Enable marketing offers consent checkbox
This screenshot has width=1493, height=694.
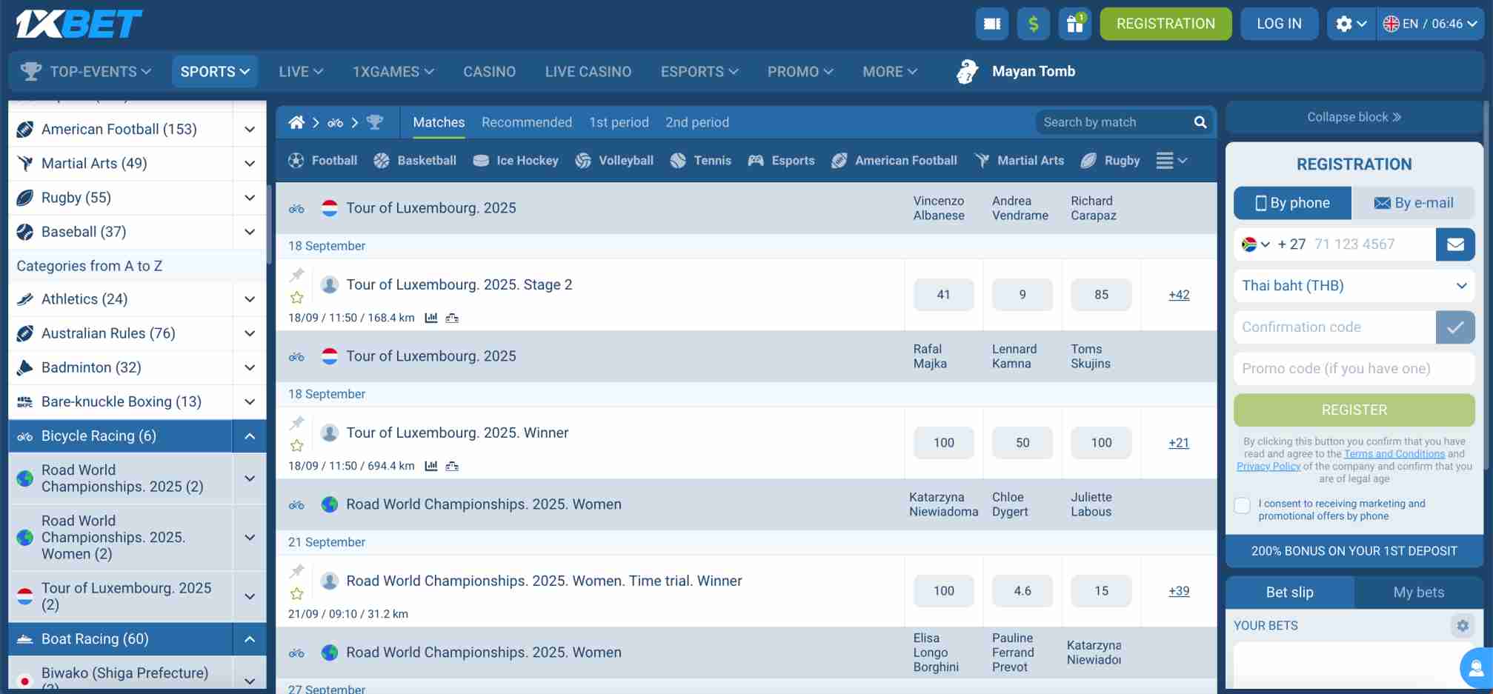(1242, 505)
